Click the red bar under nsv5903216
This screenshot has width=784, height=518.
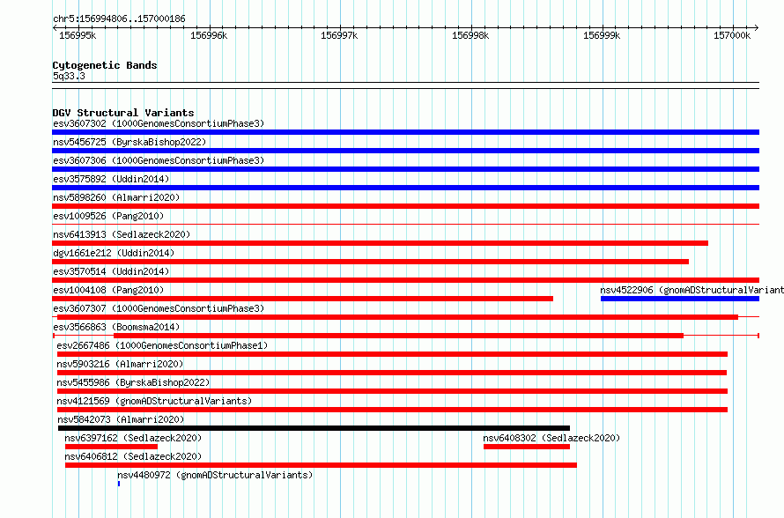point(392,373)
